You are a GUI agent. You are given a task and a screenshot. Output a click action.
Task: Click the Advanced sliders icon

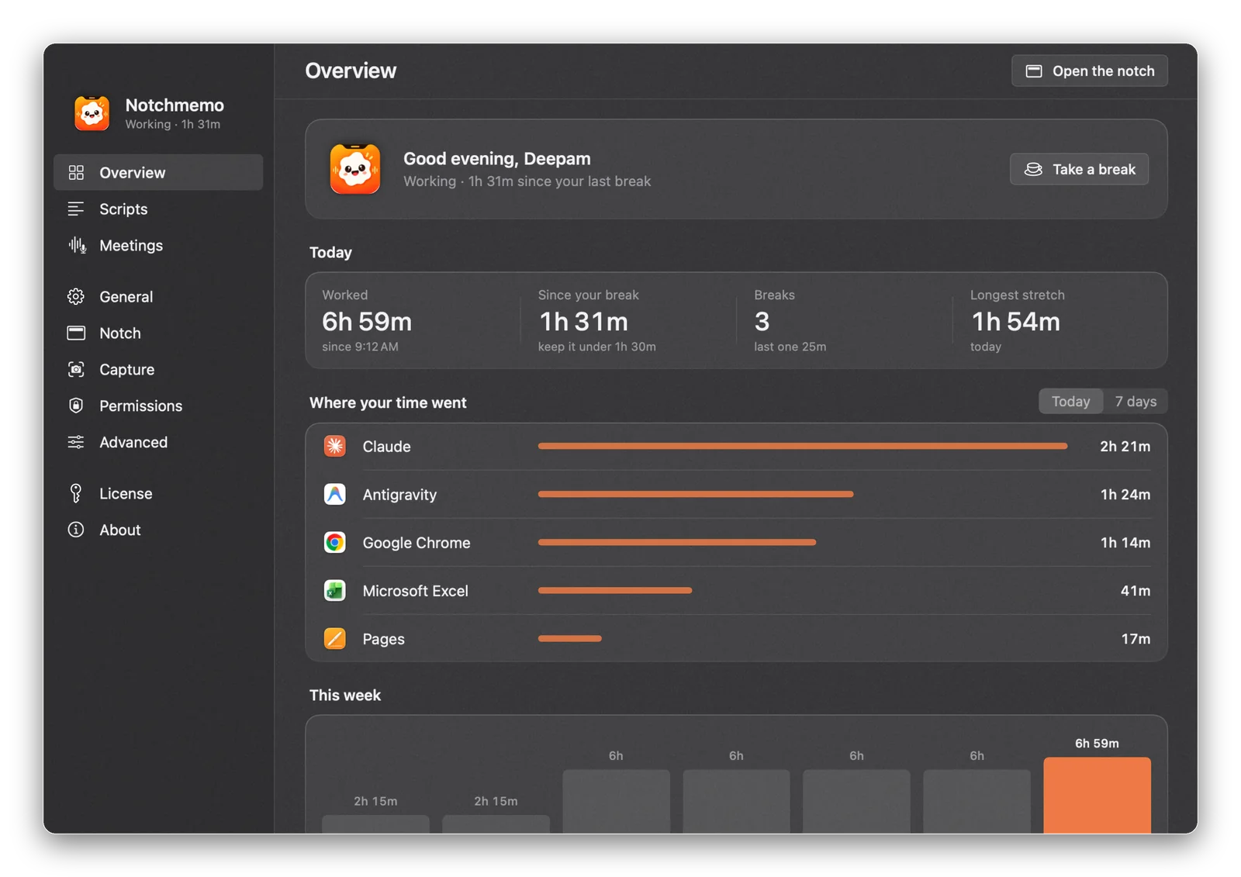tap(76, 442)
